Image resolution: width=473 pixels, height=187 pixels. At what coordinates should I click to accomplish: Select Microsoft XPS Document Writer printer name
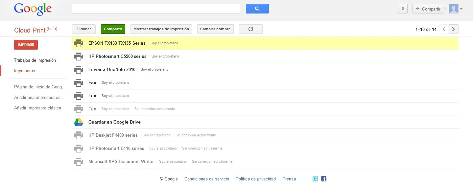(x=121, y=161)
